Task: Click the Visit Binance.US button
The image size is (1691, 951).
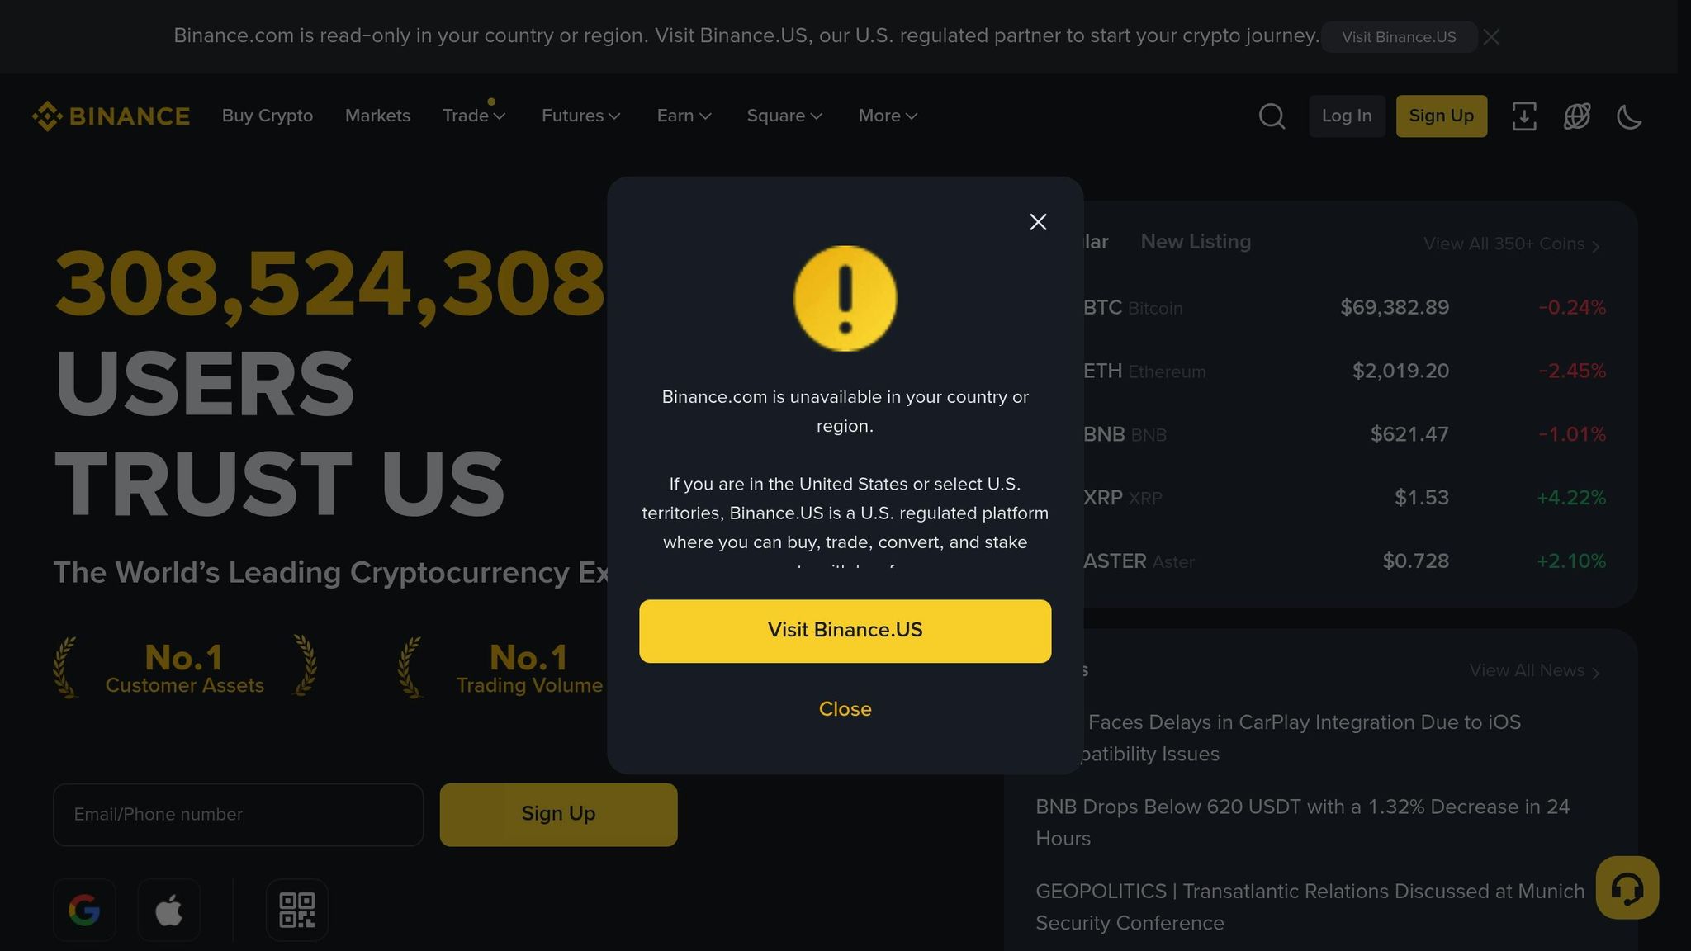Action: [845, 630]
